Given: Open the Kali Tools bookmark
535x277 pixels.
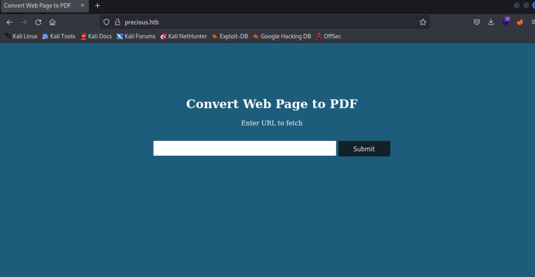Looking at the screenshot, I should click(59, 37).
